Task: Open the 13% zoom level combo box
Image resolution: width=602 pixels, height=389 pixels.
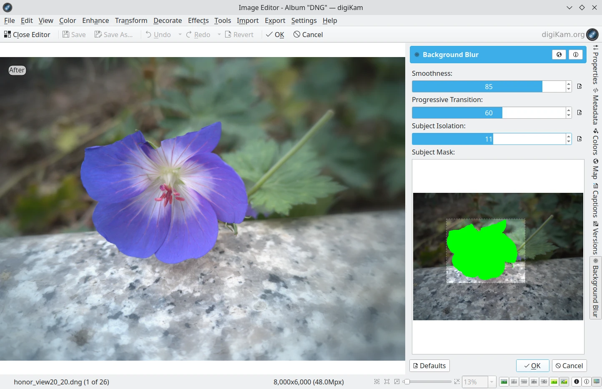Action: coord(492,382)
